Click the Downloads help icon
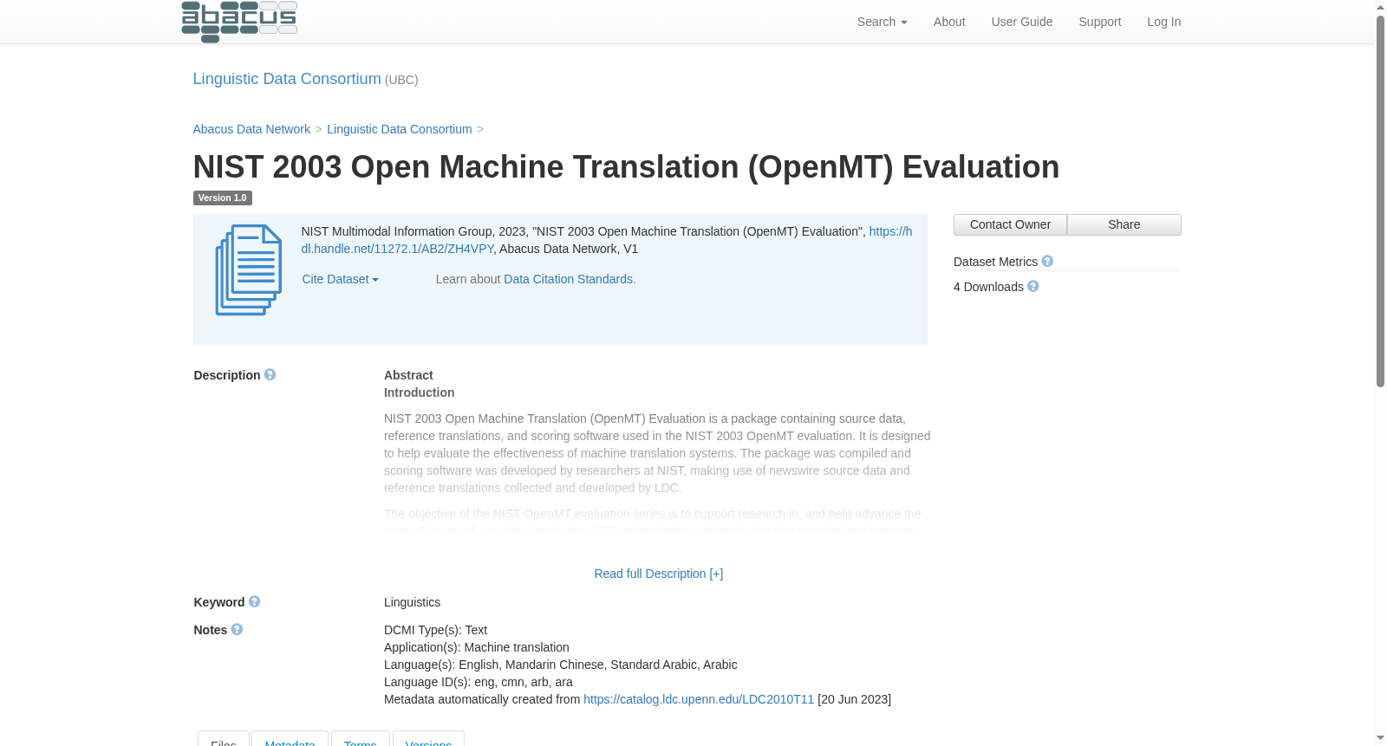This screenshot has height=746, width=1387. 1033,286
